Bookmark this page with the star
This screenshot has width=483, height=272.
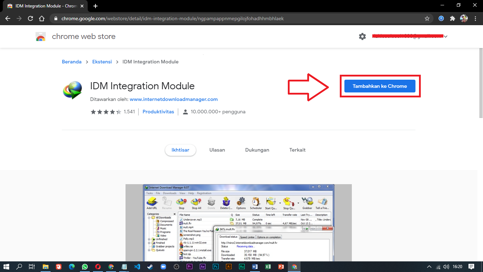pyautogui.click(x=427, y=18)
